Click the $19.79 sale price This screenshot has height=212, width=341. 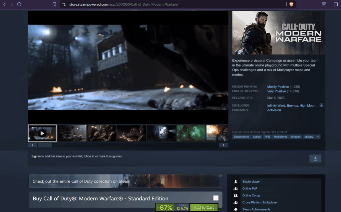click(182, 209)
